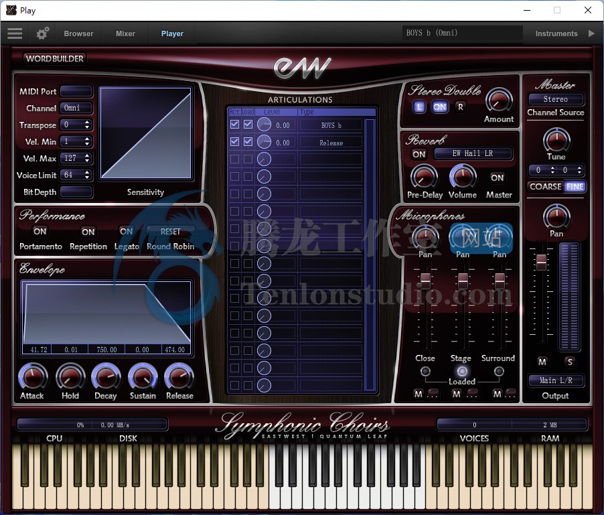Image resolution: width=604 pixels, height=515 pixels.
Task: Reset the Round Robin with RESET
Action: coord(170,232)
